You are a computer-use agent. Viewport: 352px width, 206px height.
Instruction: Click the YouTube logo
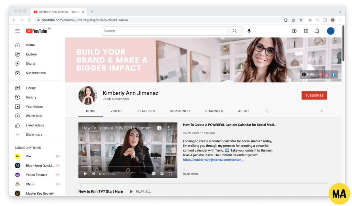point(36,31)
